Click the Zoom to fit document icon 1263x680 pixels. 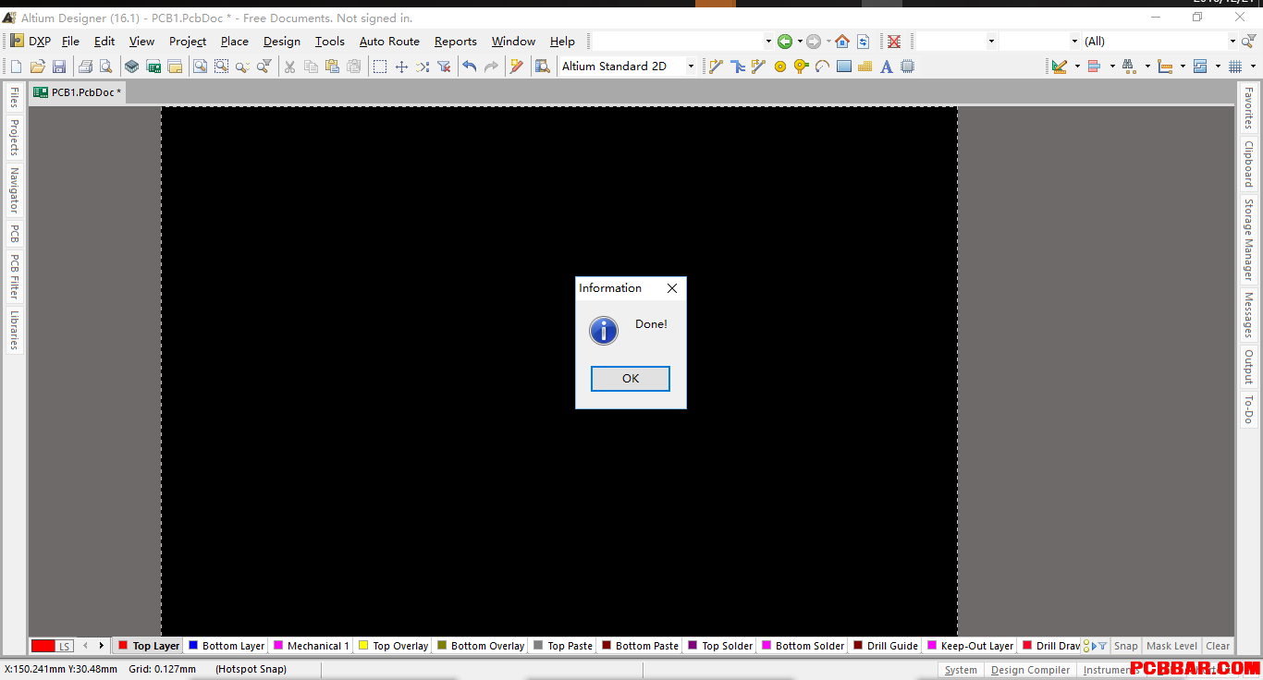200,67
